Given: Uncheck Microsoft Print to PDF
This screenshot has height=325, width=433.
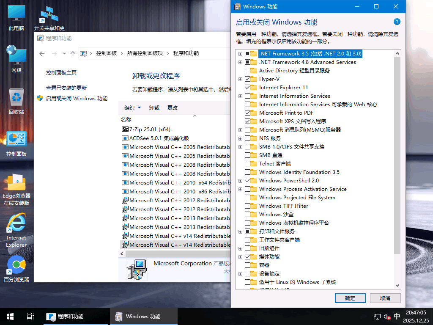Looking at the screenshot, I should (x=247, y=113).
